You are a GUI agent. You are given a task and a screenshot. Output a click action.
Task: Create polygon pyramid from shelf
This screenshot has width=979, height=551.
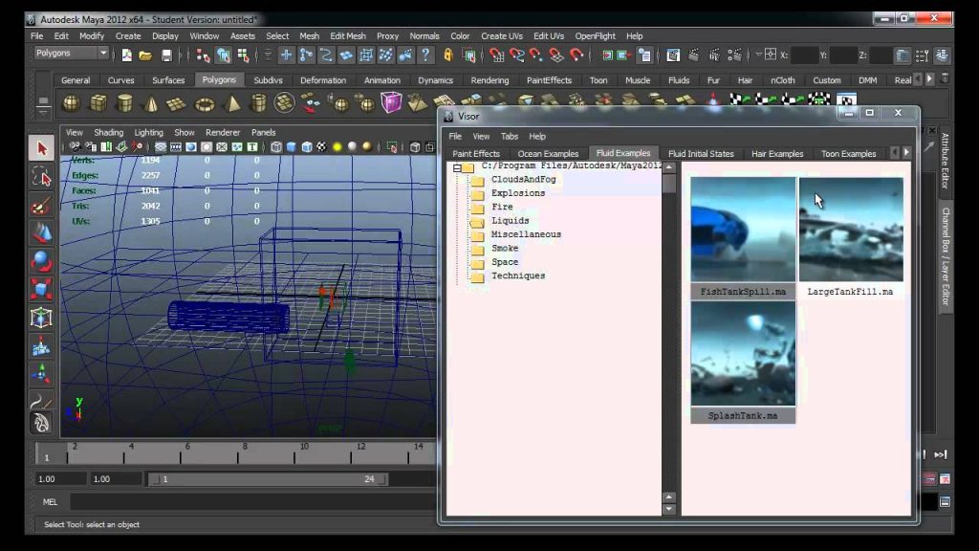click(x=231, y=102)
